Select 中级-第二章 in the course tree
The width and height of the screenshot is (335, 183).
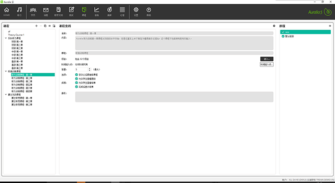(x=17, y=55)
